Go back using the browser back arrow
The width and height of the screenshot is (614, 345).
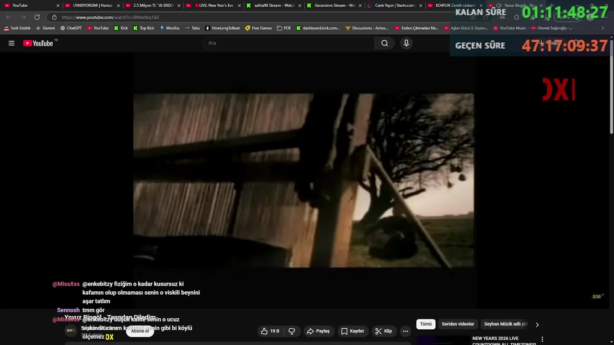coord(9,17)
